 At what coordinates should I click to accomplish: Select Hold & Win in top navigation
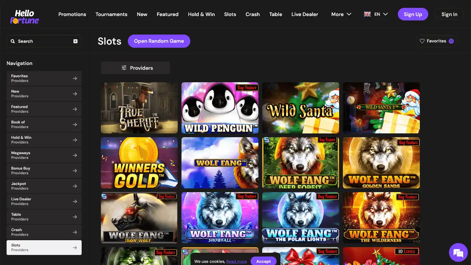[201, 14]
